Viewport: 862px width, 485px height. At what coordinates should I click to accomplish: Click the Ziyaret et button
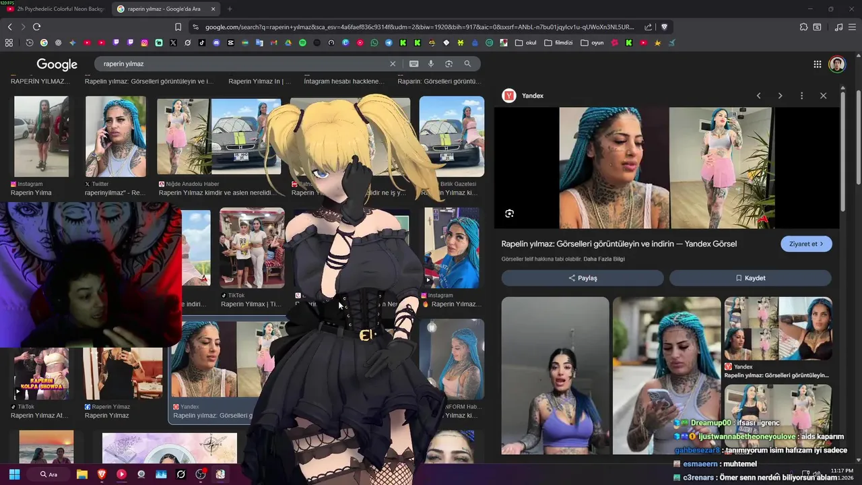click(806, 244)
